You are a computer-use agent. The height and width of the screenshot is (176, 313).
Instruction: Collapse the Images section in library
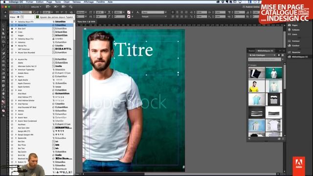[249, 65]
